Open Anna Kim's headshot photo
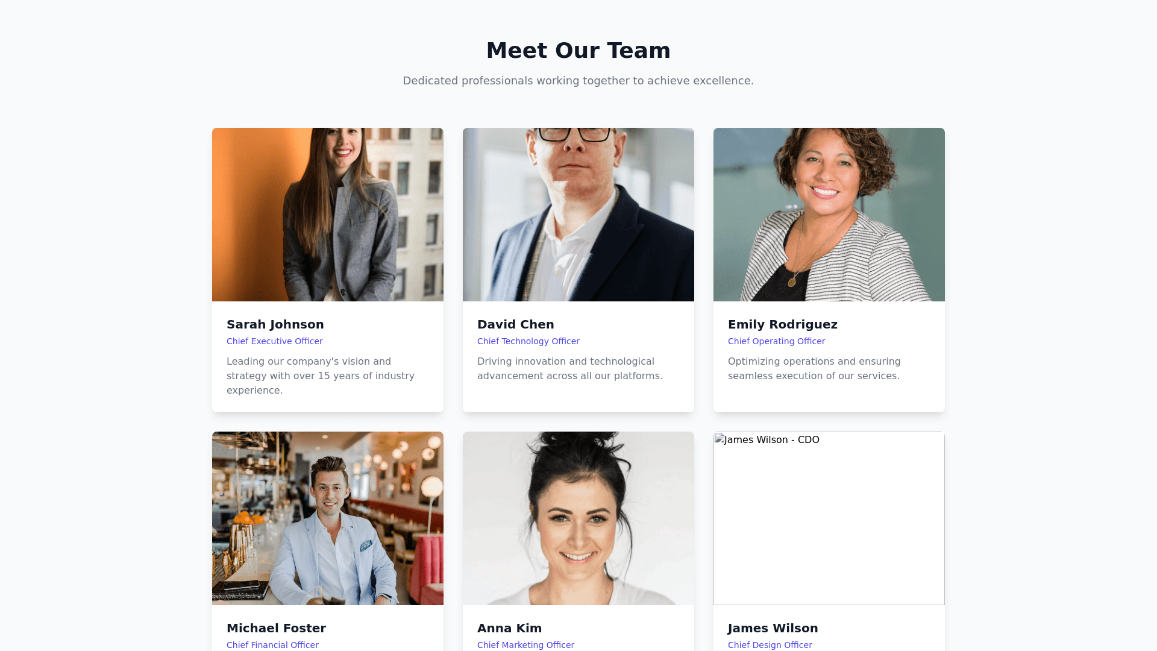 578,518
